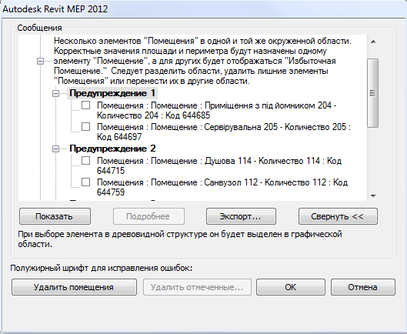Collapse the top-level warning message group
407x334 pixels.
40,62
